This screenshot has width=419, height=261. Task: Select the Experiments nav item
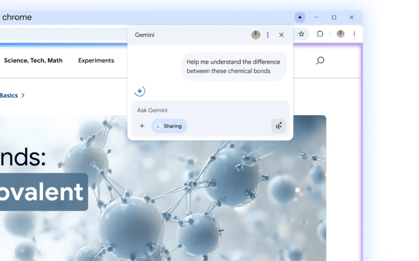96,61
